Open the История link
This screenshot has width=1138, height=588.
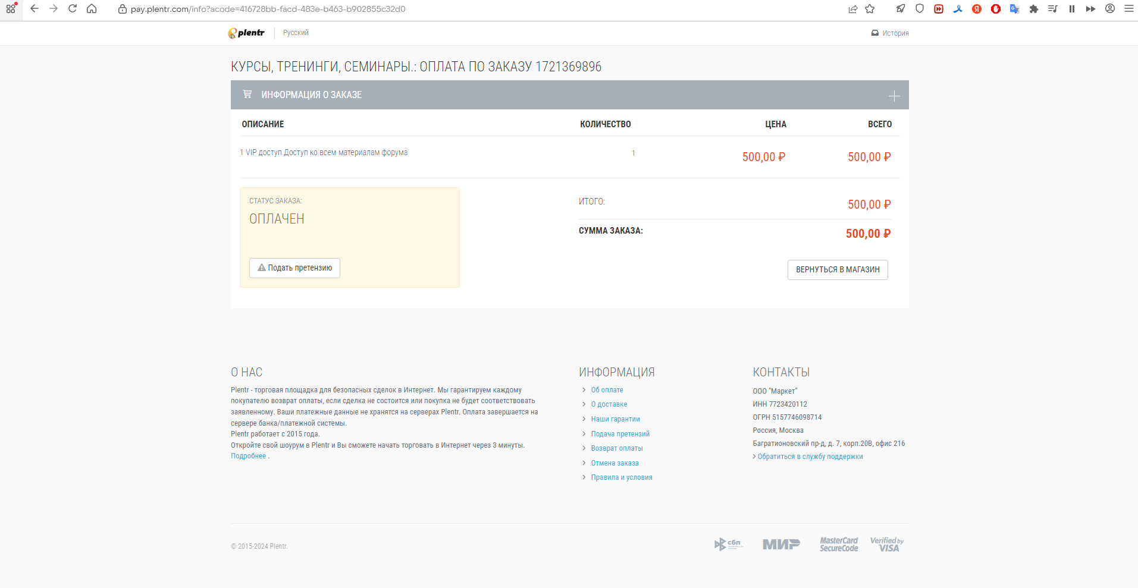click(890, 33)
